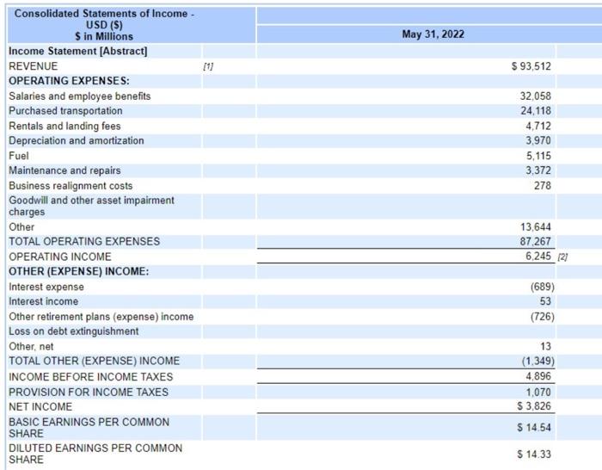Click the net income value $ 3,826
602x470 pixels.
534,406
